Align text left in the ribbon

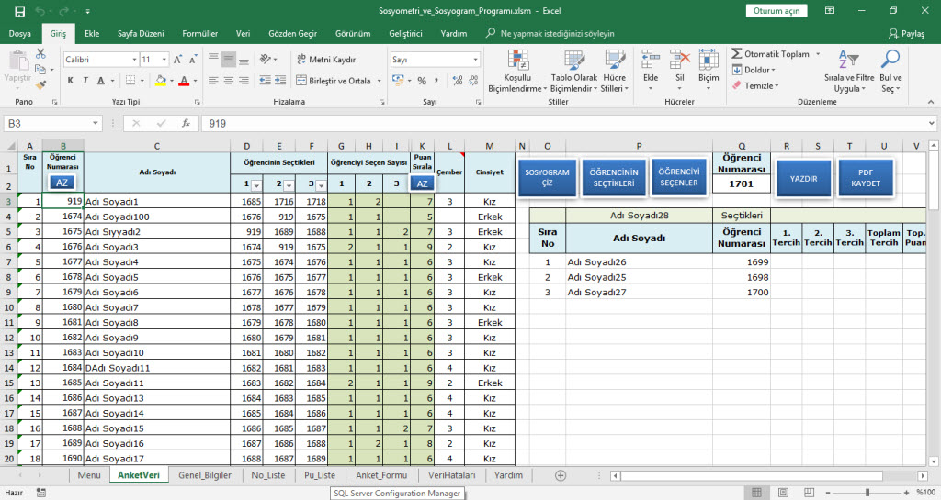click(213, 80)
